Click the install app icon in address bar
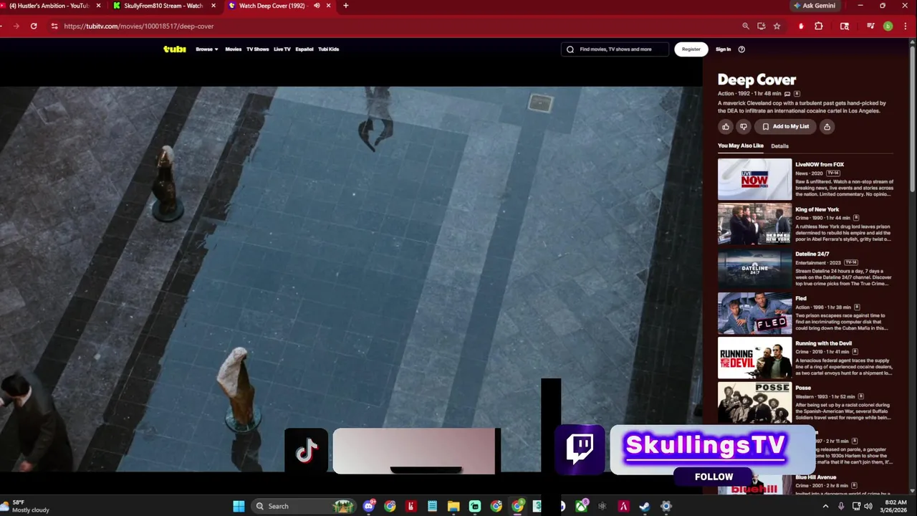This screenshot has width=917, height=516. click(761, 26)
